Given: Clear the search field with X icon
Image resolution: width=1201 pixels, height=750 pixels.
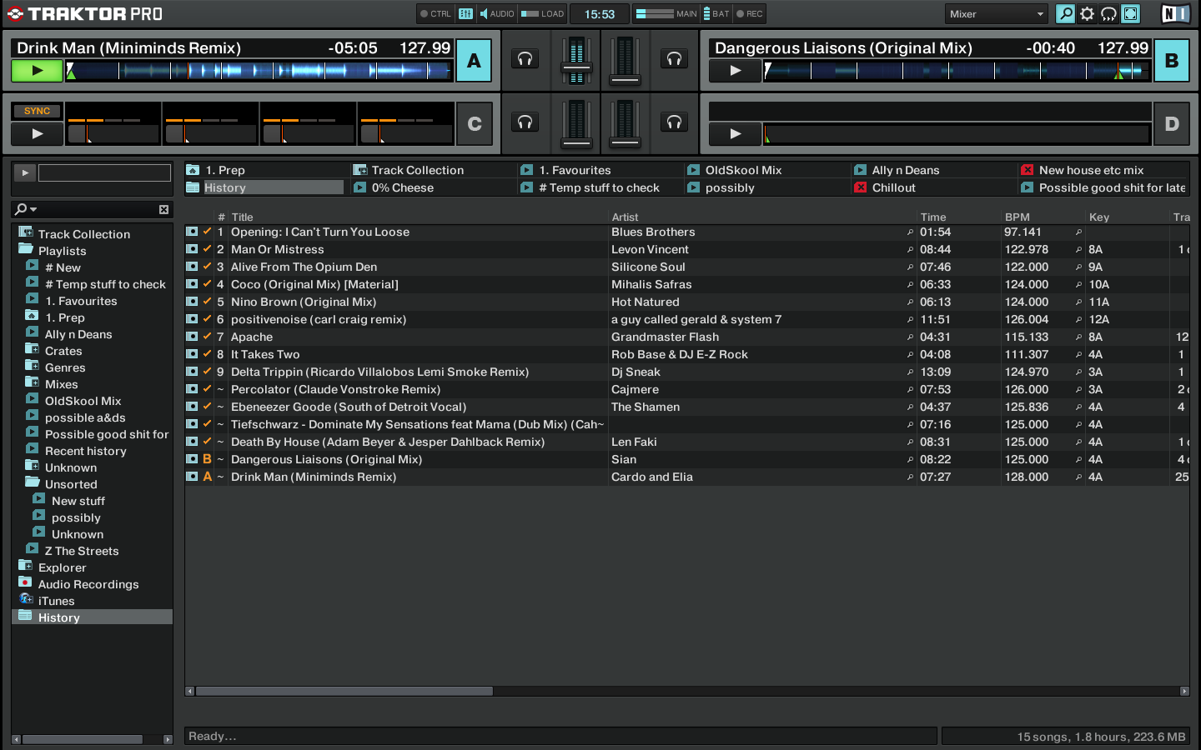Looking at the screenshot, I should point(163,209).
